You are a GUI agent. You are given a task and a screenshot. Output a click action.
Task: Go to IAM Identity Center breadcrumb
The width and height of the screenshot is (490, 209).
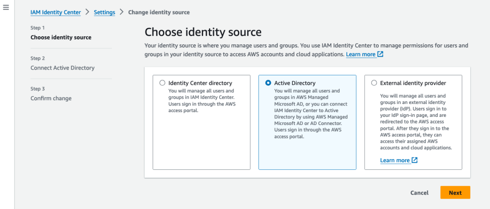point(56,12)
